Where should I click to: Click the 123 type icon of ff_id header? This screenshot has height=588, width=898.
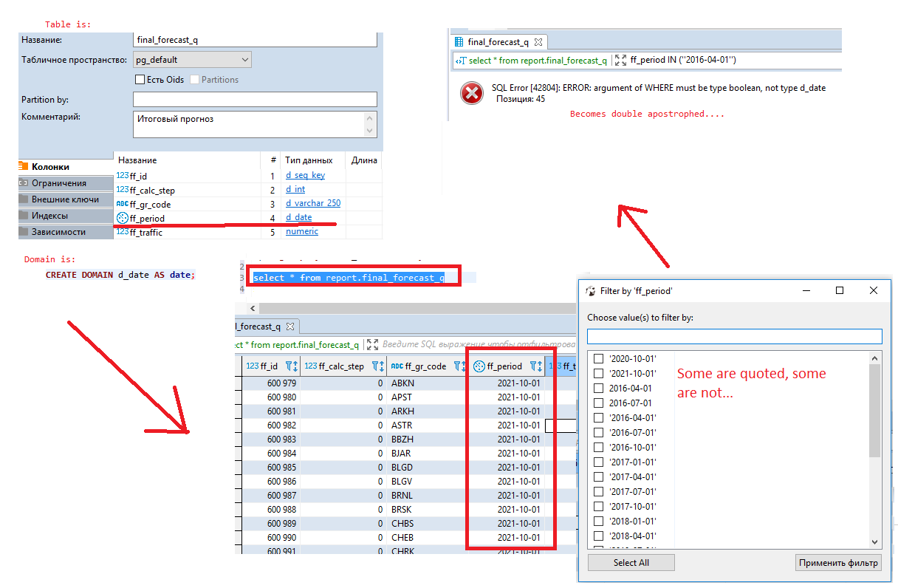click(x=252, y=366)
